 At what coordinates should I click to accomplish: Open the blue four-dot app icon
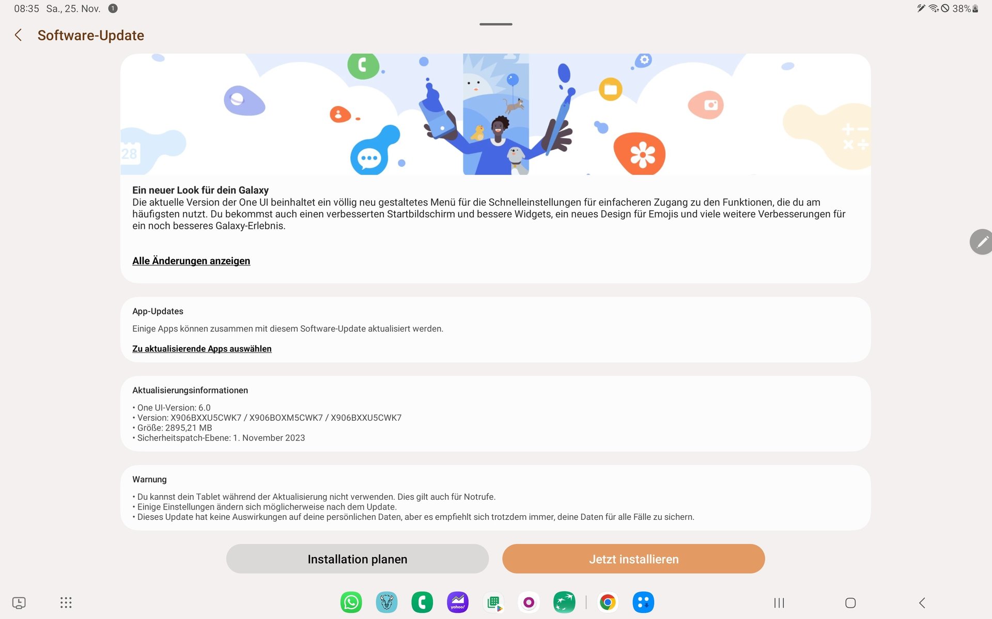click(643, 602)
